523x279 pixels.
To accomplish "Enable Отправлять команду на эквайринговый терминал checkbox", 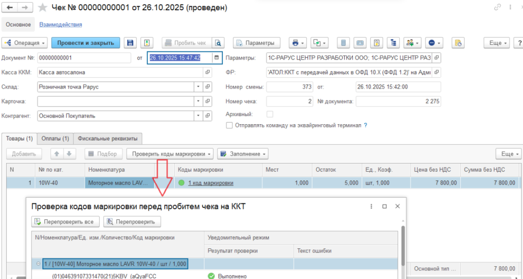I will point(229,125).
